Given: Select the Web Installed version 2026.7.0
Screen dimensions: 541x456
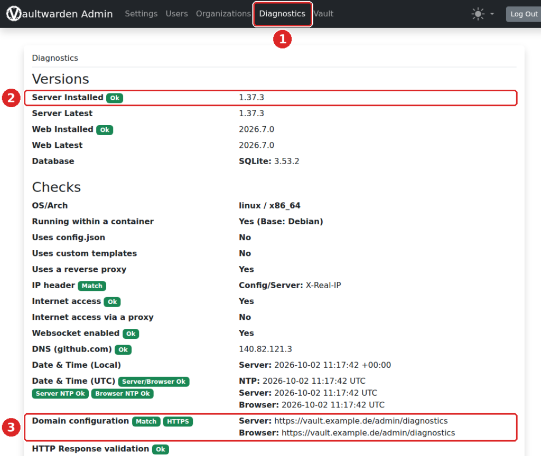Looking at the screenshot, I should tap(256, 129).
